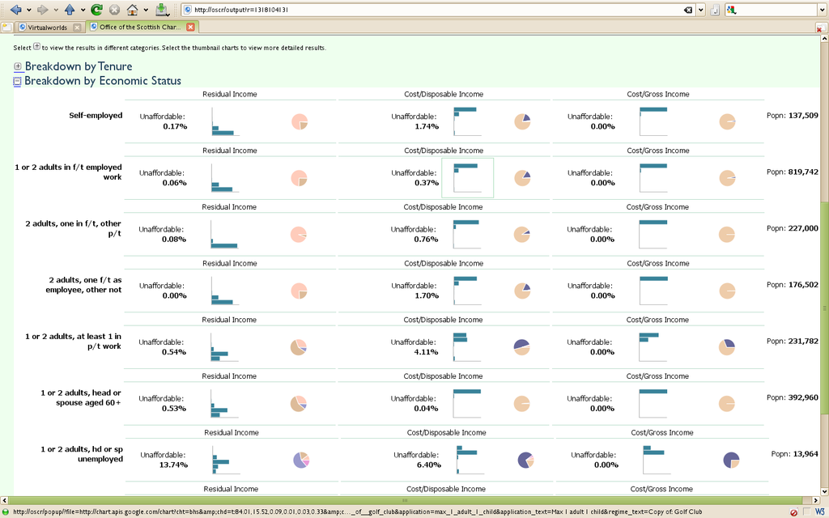Collapse the Breakdown by Economic Status section
The image size is (829, 518).
pos(18,81)
